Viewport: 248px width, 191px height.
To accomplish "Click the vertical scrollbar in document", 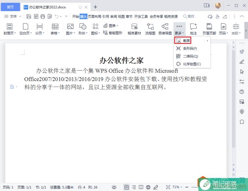I will click(x=233, y=99).
